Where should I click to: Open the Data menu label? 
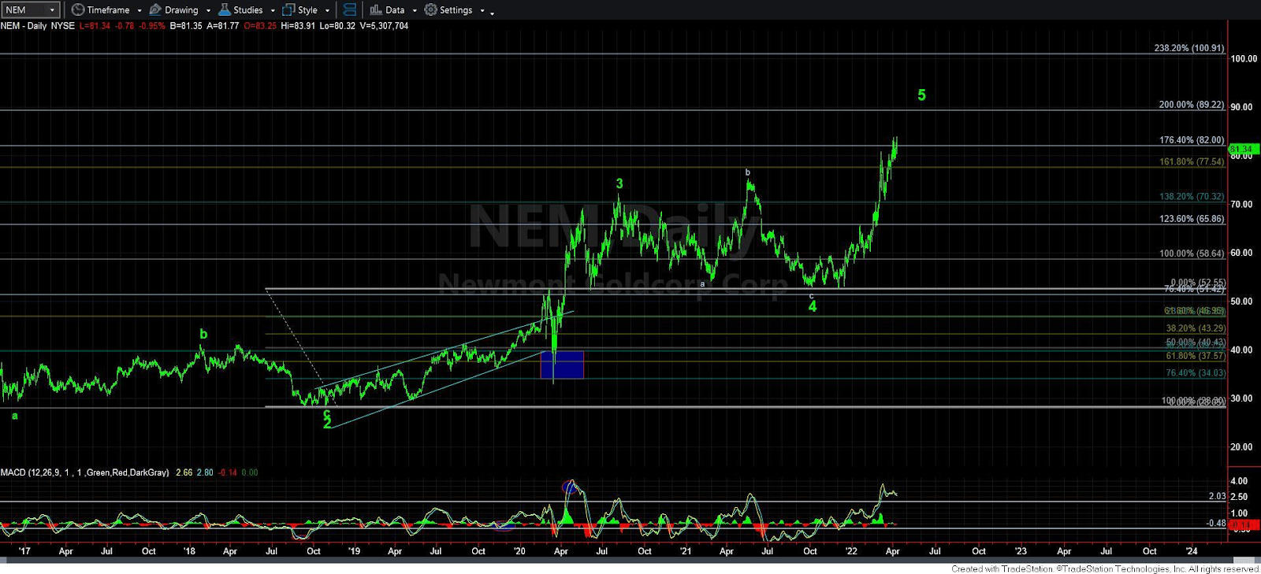point(395,10)
